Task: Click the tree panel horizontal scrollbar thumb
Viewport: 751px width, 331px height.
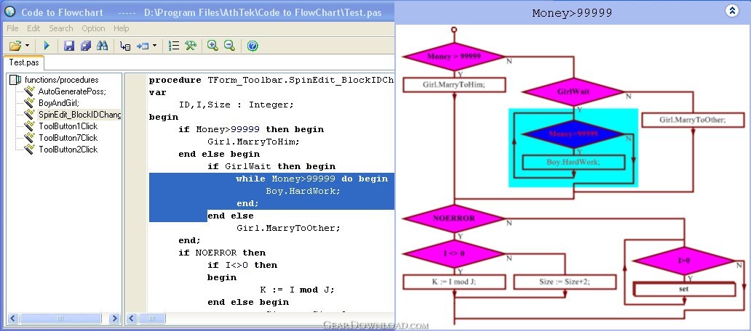Action: pyautogui.click(x=60, y=318)
